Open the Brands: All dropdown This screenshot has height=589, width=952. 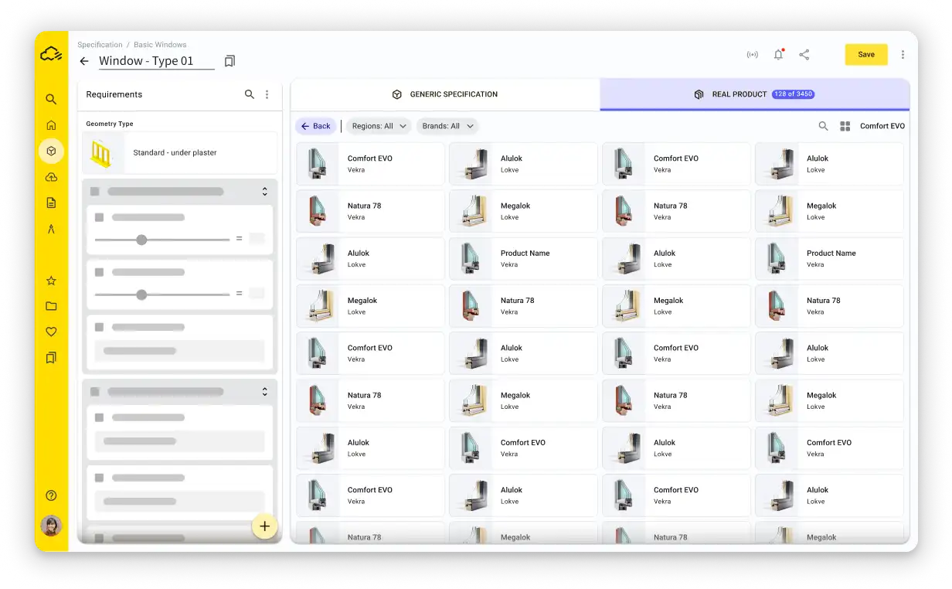447,126
